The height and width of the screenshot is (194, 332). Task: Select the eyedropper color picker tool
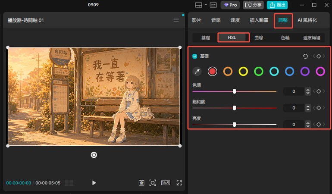coord(197,72)
